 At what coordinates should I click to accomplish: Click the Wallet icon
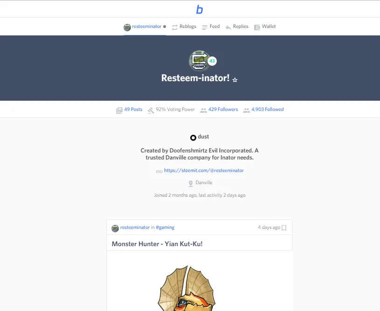coord(257,28)
